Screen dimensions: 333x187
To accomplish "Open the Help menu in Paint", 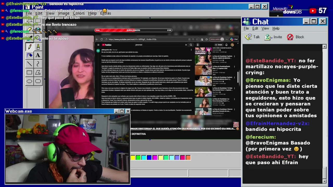I will click(x=92, y=13).
